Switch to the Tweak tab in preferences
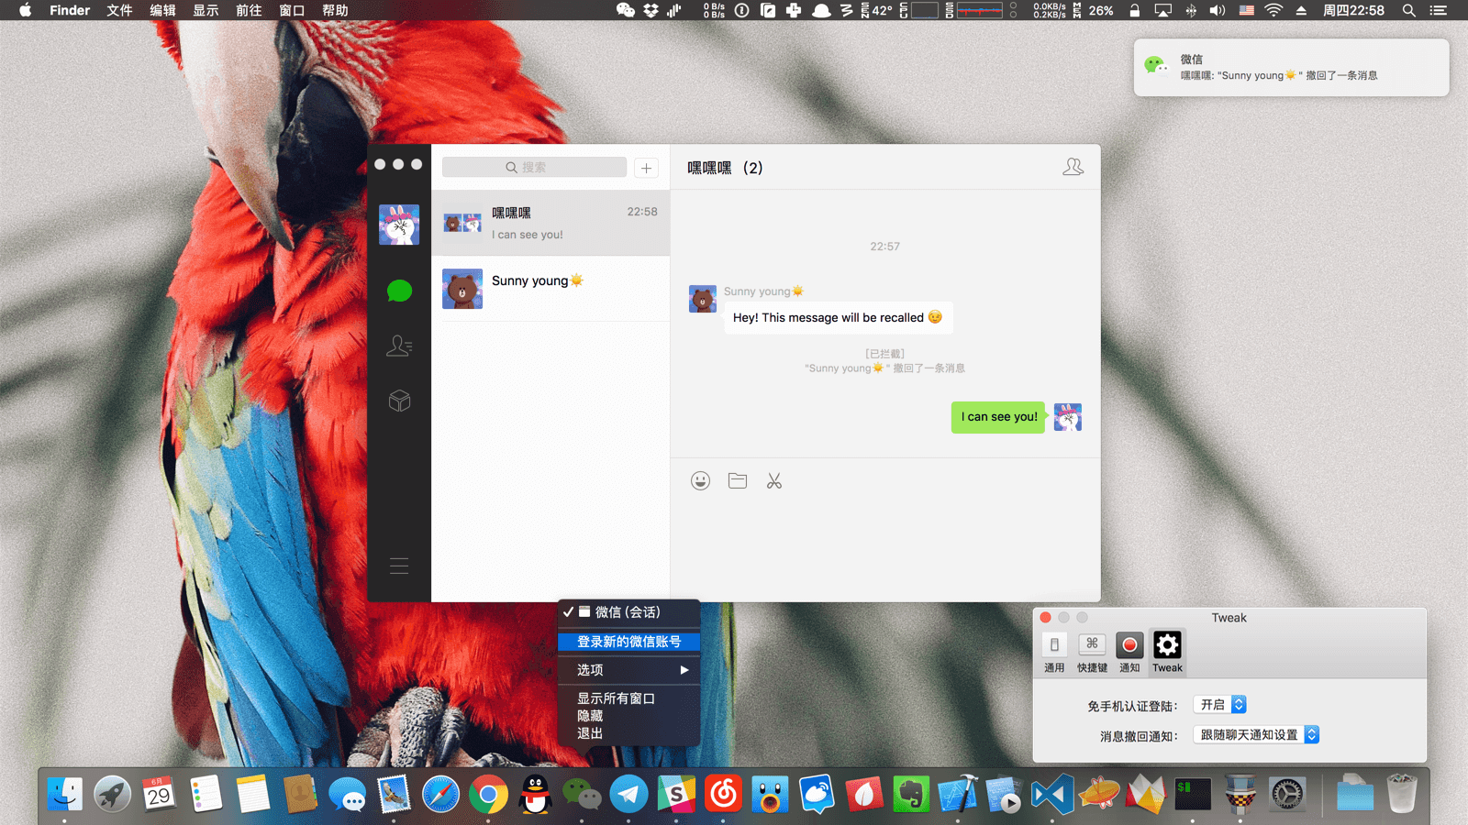The image size is (1468, 825). (1167, 650)
